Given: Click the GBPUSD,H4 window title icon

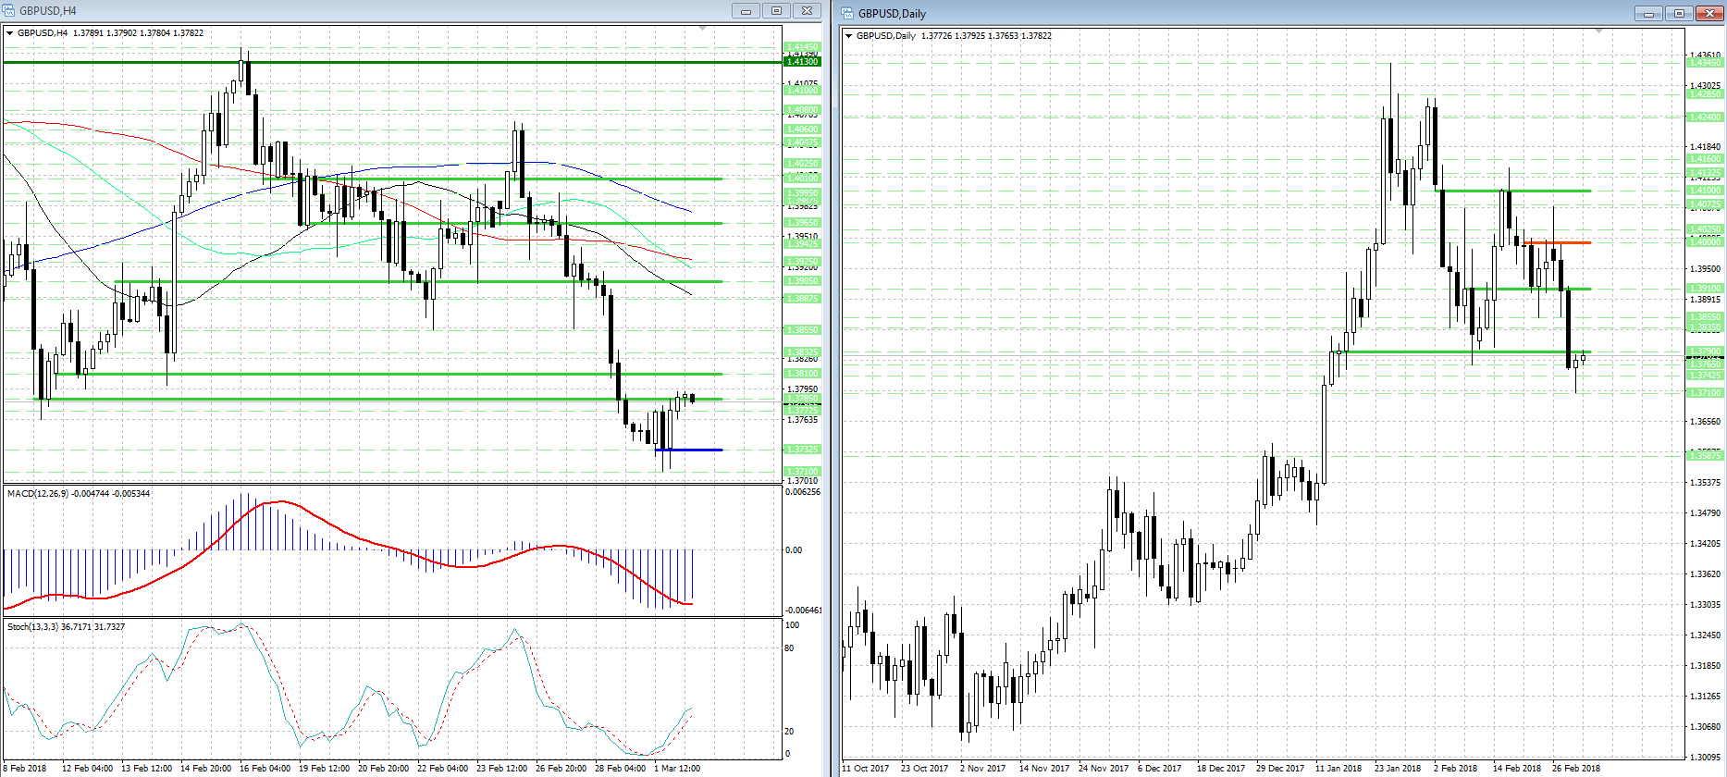Looking at the screenshot, I should pos(9,11).
